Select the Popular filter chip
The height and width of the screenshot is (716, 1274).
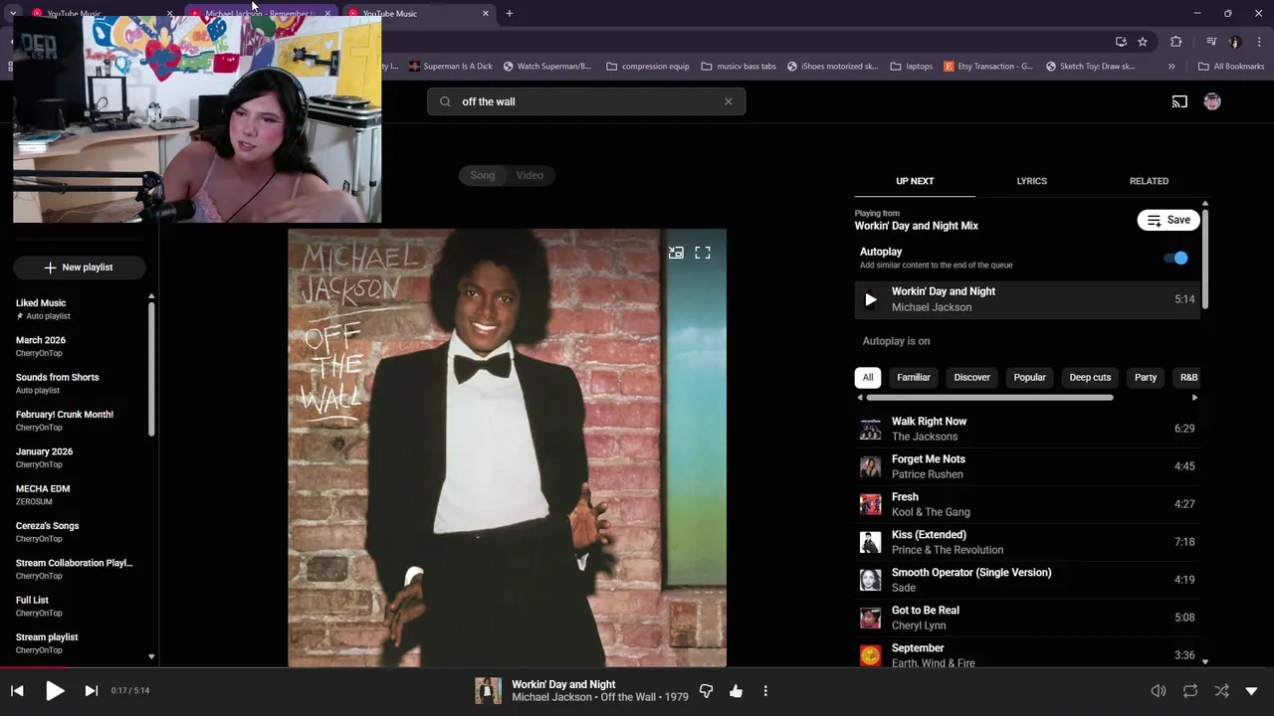[x=1029, y=378]
